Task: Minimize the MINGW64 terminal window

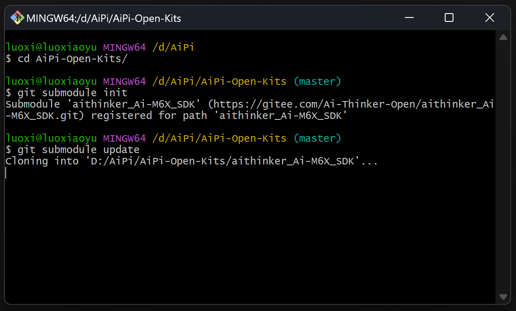Action: point(409,18)
